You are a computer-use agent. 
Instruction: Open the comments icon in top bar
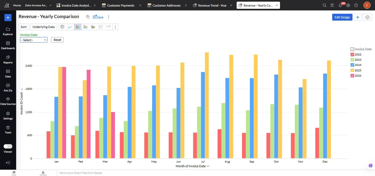click(x=332, y=5)
